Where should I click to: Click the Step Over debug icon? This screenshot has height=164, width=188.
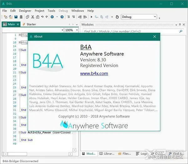click(x=102, y=17)
